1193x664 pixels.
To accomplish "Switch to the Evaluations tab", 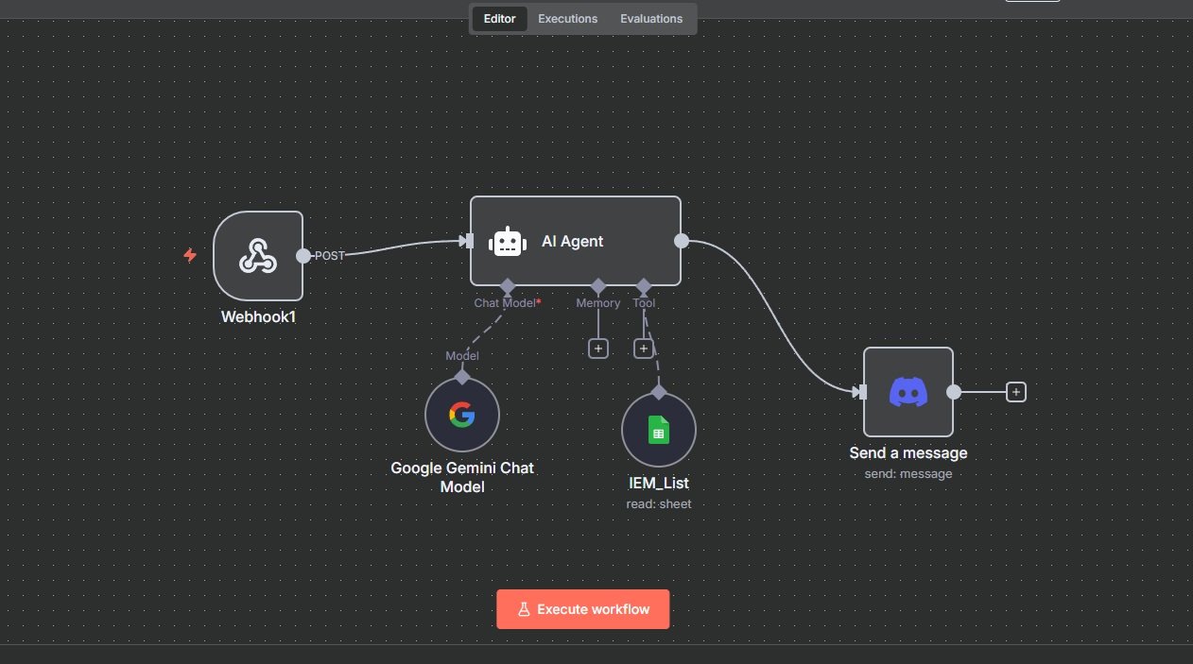I will 650,18.
